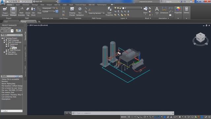Launch the Data Manager tool
The width and height of the screenshot is (211, 119).
tap(13, 12)
